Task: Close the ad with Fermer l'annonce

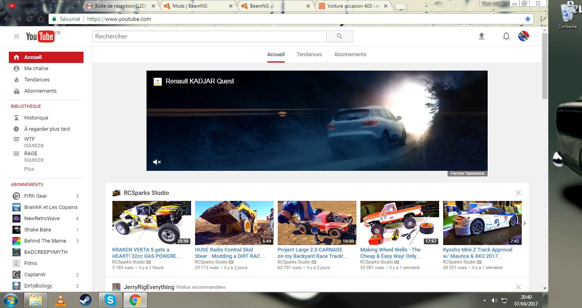Action: point(468,174)
